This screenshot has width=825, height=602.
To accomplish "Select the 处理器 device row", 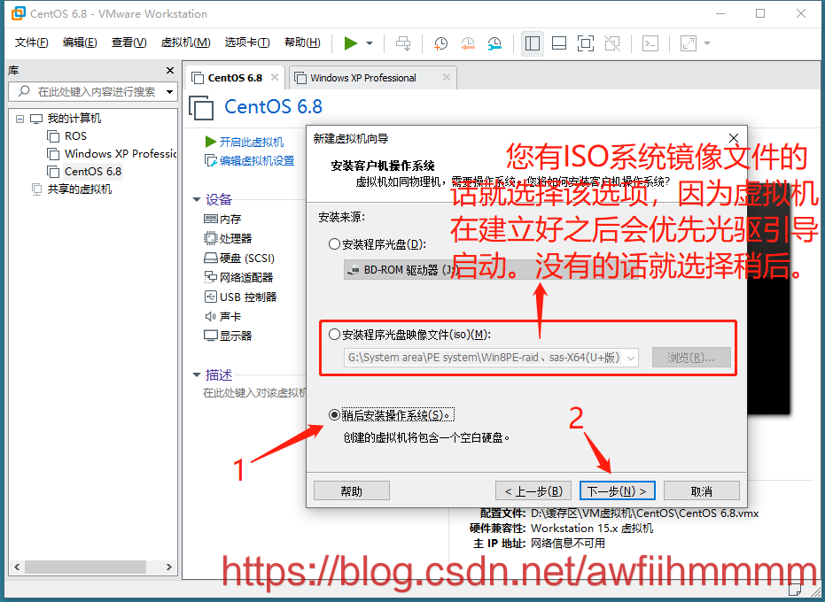I will [228, 238].
